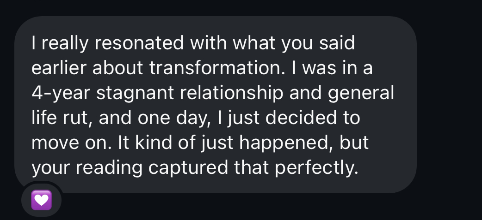Viewport: 482px width, 220px height.
Task: Click the purple heart reaction emoji
Action: point(42,200)
